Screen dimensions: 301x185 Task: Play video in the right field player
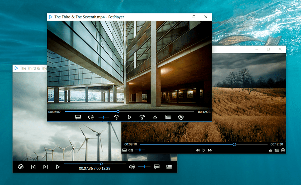(204, 151)
